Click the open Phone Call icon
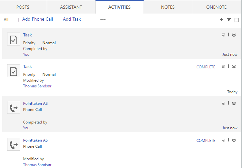This screenshot has width=242, height=168. (14, 144)
